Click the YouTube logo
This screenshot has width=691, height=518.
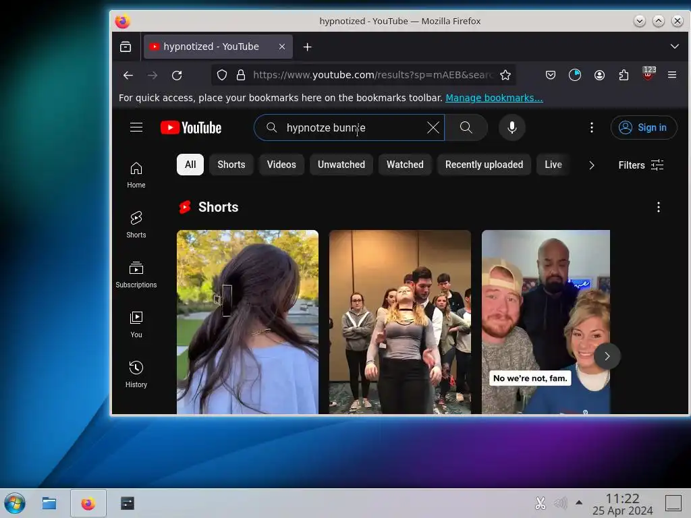(x=191, y=127)
